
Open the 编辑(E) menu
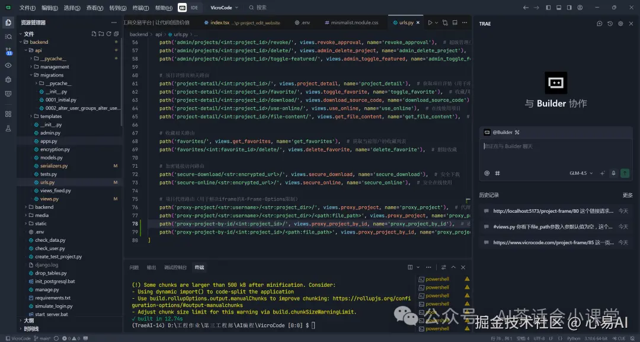point(49,8)
